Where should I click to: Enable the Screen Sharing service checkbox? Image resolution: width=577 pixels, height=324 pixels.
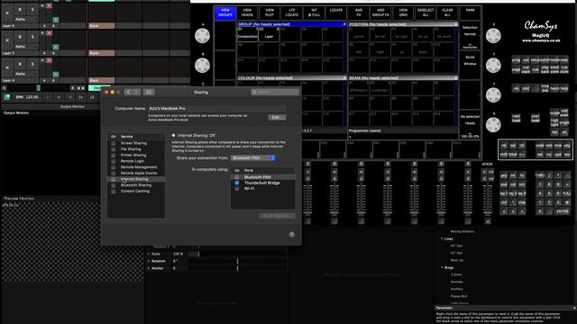click(113, 143)
